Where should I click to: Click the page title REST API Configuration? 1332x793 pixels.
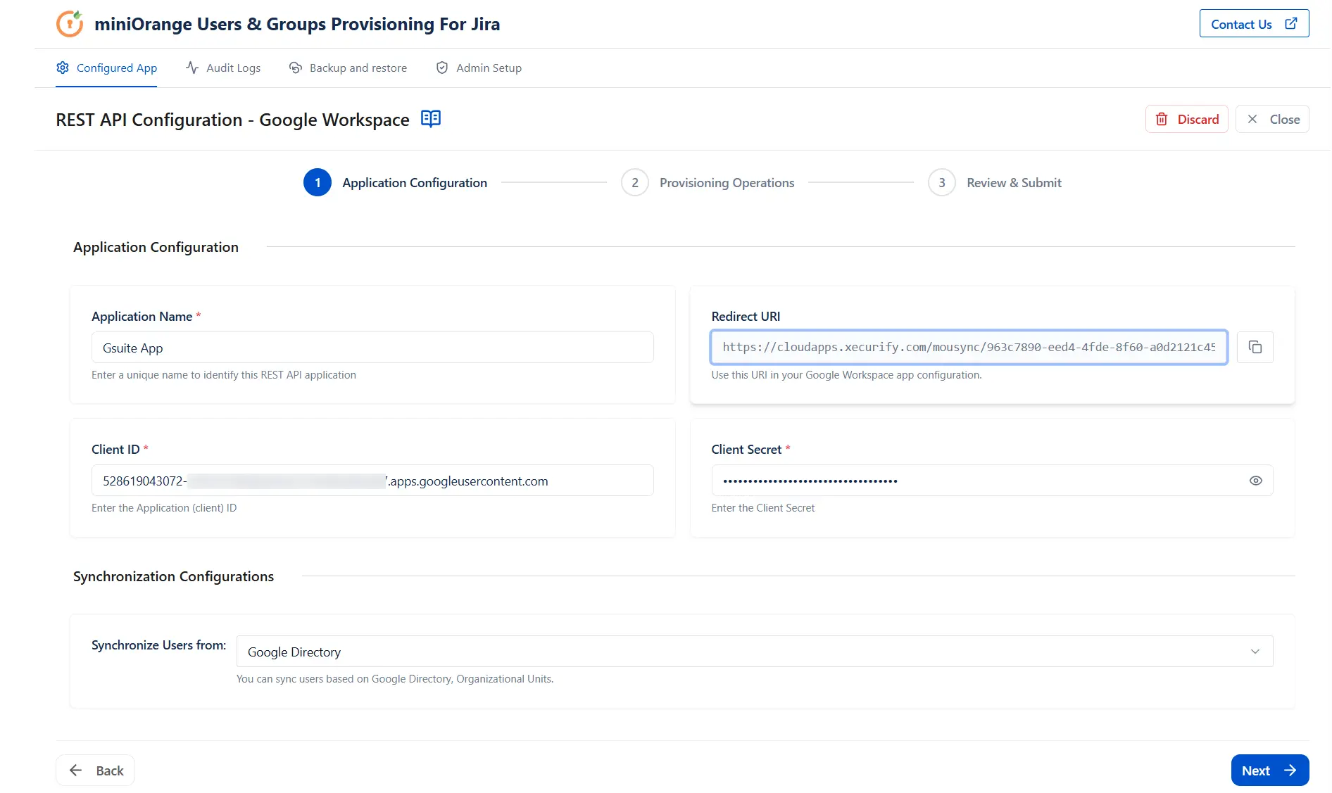click(x=232, y=120)
